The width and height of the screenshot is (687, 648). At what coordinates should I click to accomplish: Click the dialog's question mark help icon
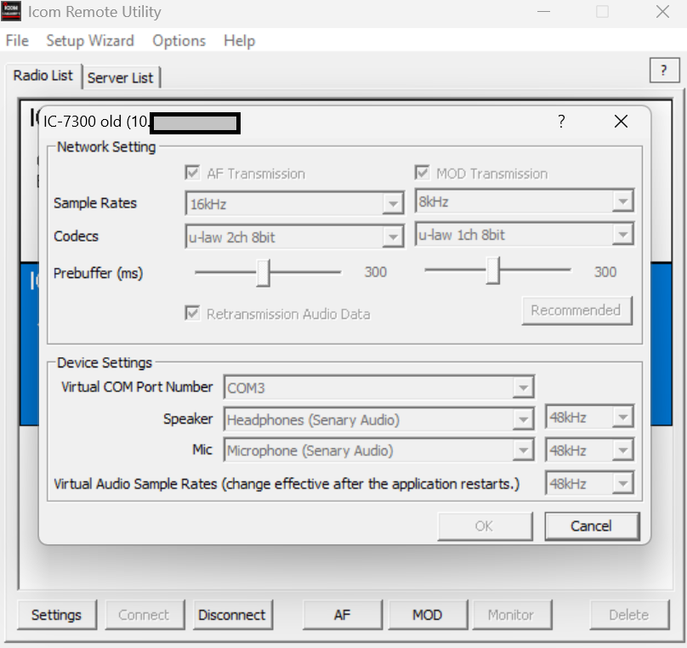click(561, 122)
